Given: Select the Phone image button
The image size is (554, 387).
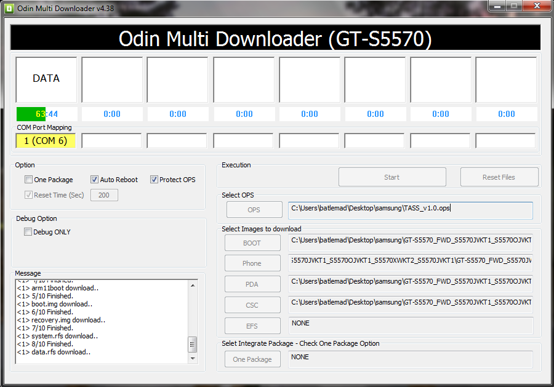Looking at the screenshot, I should tap(252, 263).
